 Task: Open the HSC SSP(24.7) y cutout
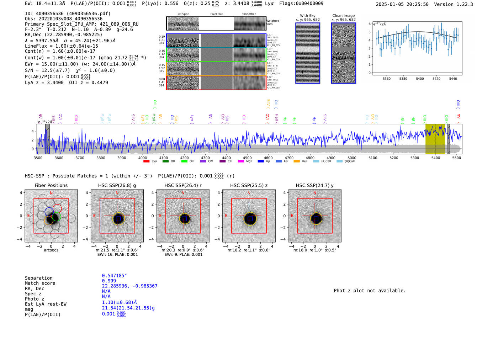(315, 216)
